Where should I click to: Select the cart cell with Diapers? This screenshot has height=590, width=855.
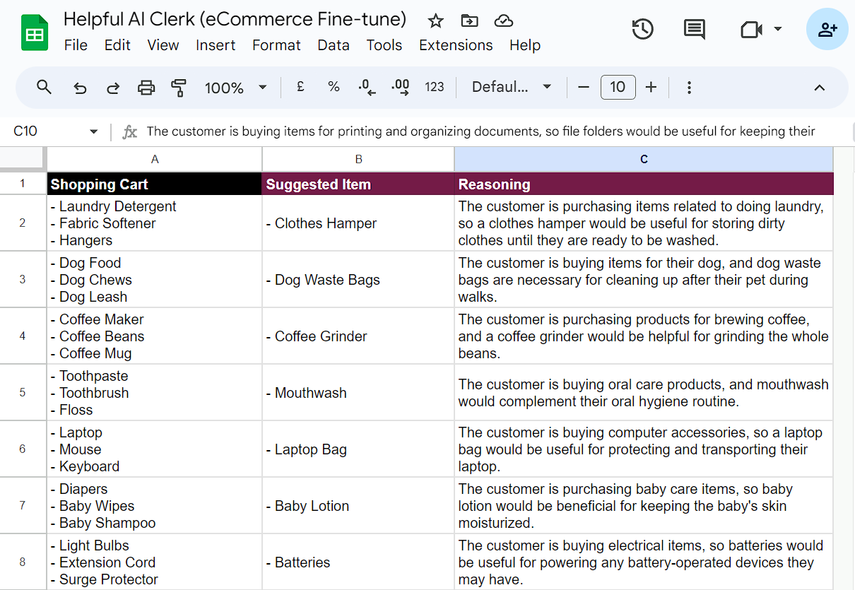(x=155, y=505)
